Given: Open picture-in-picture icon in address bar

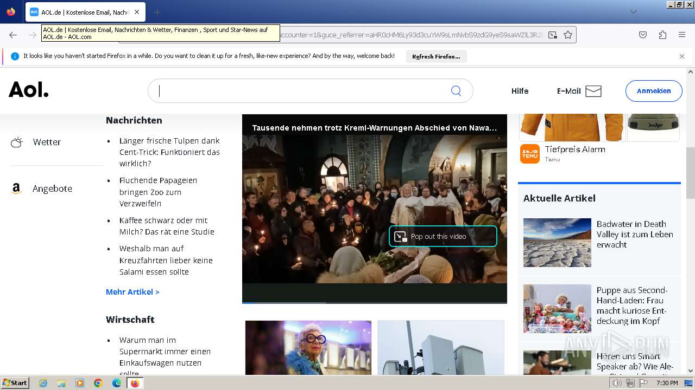Looking at the screenshot, I should click(x=552, y=35).
